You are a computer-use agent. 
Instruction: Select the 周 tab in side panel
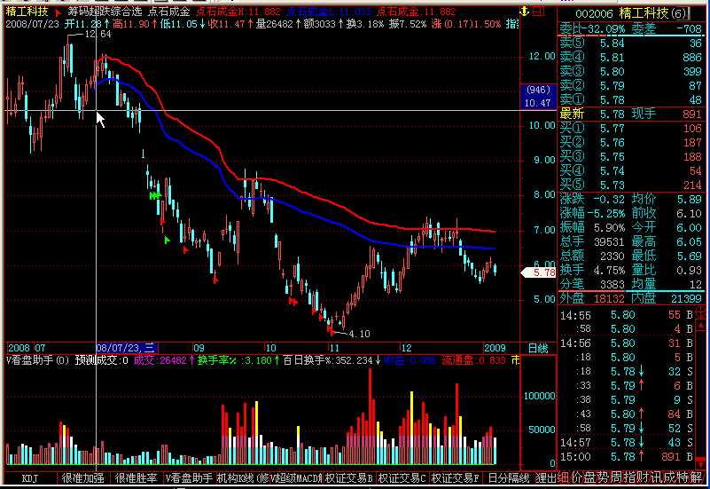pos(616,477)
